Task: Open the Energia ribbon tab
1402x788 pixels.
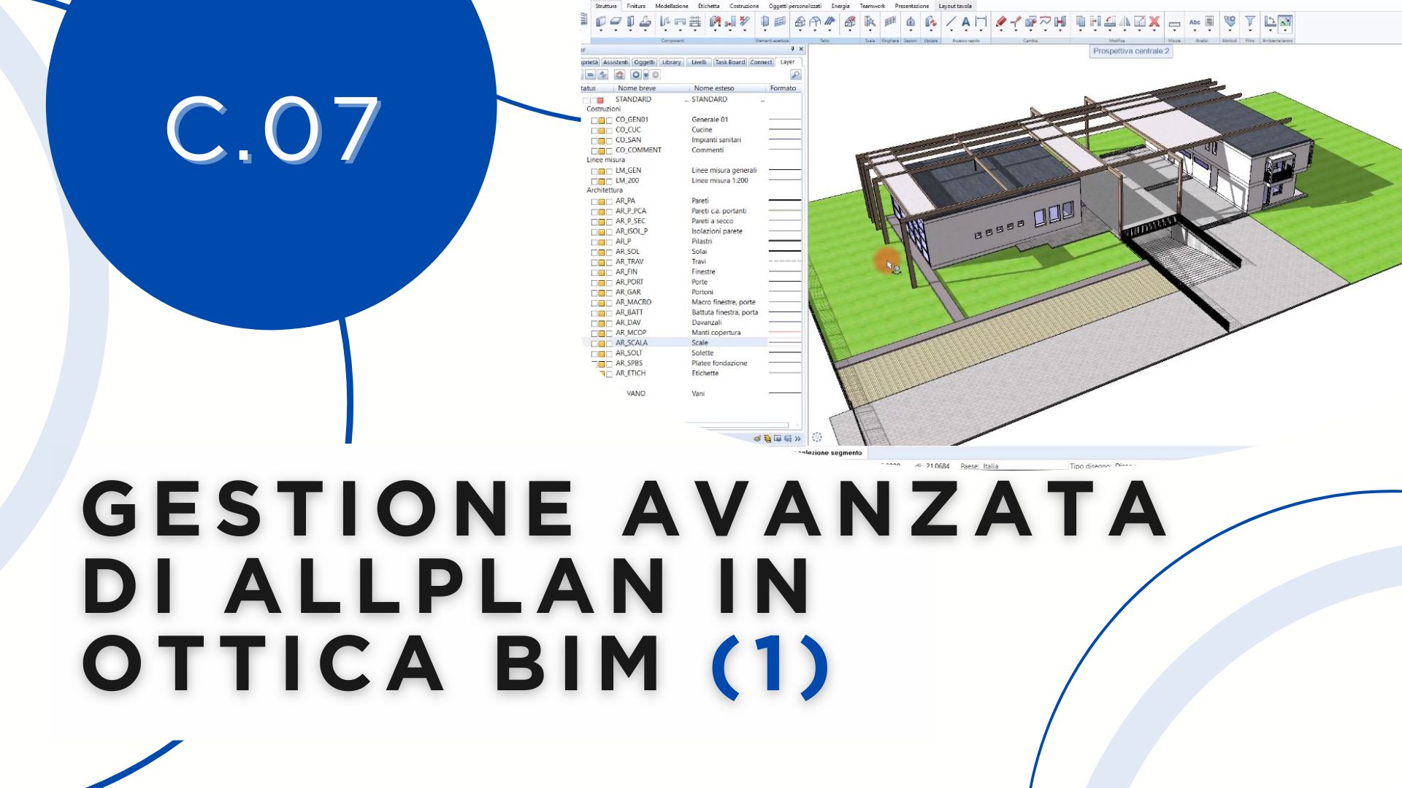Action: pyautogui.click(x=840, y=6)
